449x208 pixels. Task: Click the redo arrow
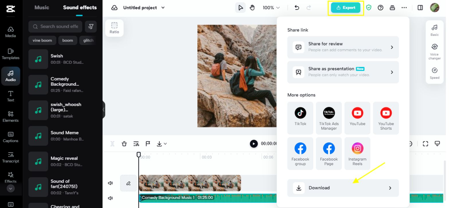pyautogui.click(x=309, y=8)
